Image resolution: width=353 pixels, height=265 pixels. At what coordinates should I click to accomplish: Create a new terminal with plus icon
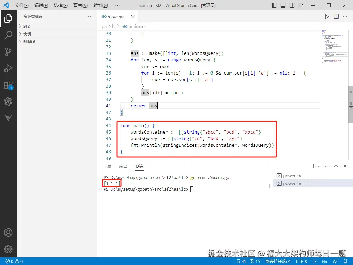pyautogui.click(x=313, y=166)
